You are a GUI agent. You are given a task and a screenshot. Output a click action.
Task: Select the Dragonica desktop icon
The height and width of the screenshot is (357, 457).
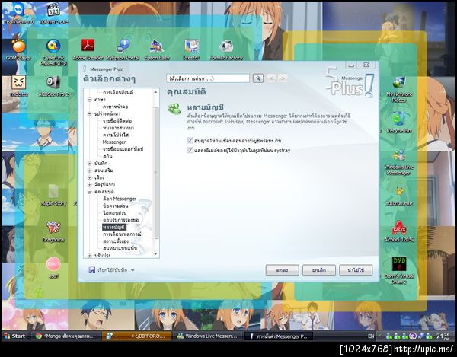53,231
